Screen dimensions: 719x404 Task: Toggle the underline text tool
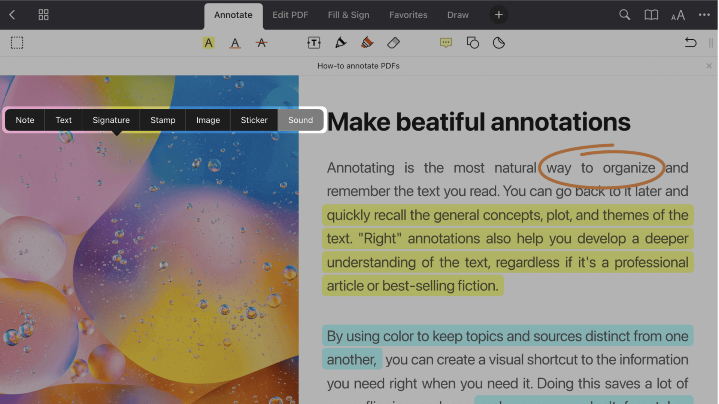click(x=235, y=43)
